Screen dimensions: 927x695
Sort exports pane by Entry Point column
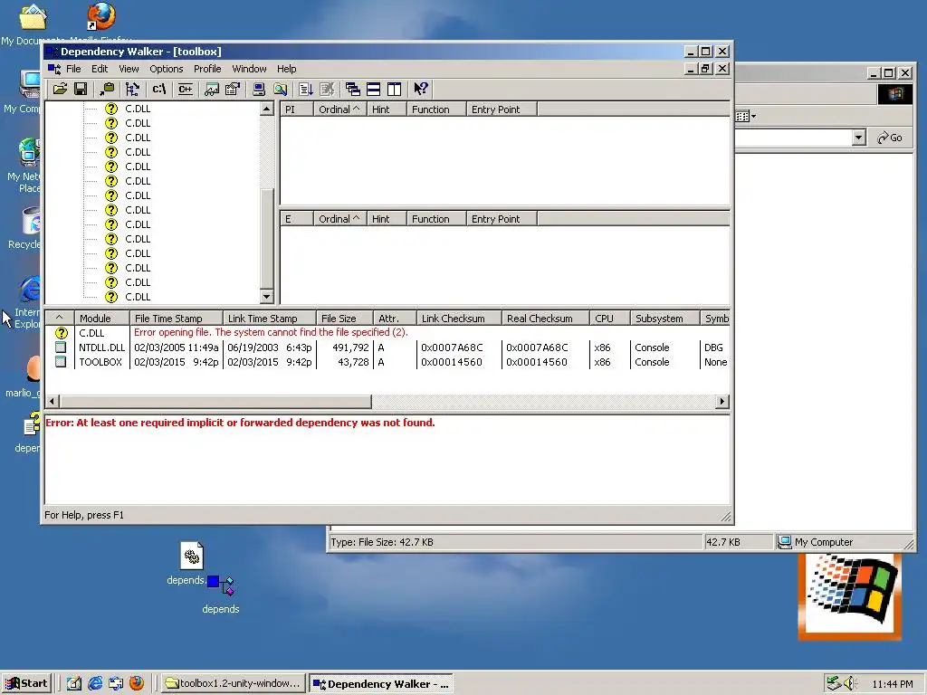(502, 219)
